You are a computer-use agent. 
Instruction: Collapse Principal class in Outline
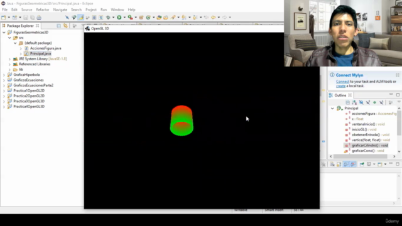[332, 109]
